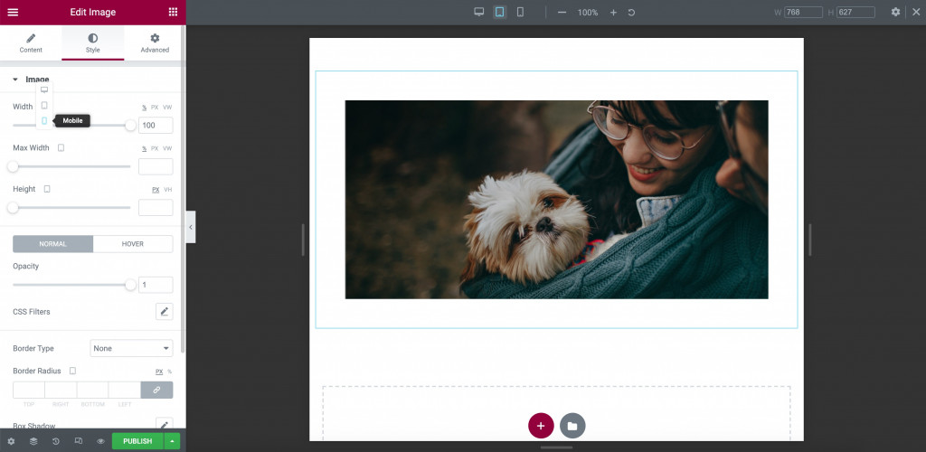Click the Max Width input field
Screen dimensions: 926x452
click(156, 166)
